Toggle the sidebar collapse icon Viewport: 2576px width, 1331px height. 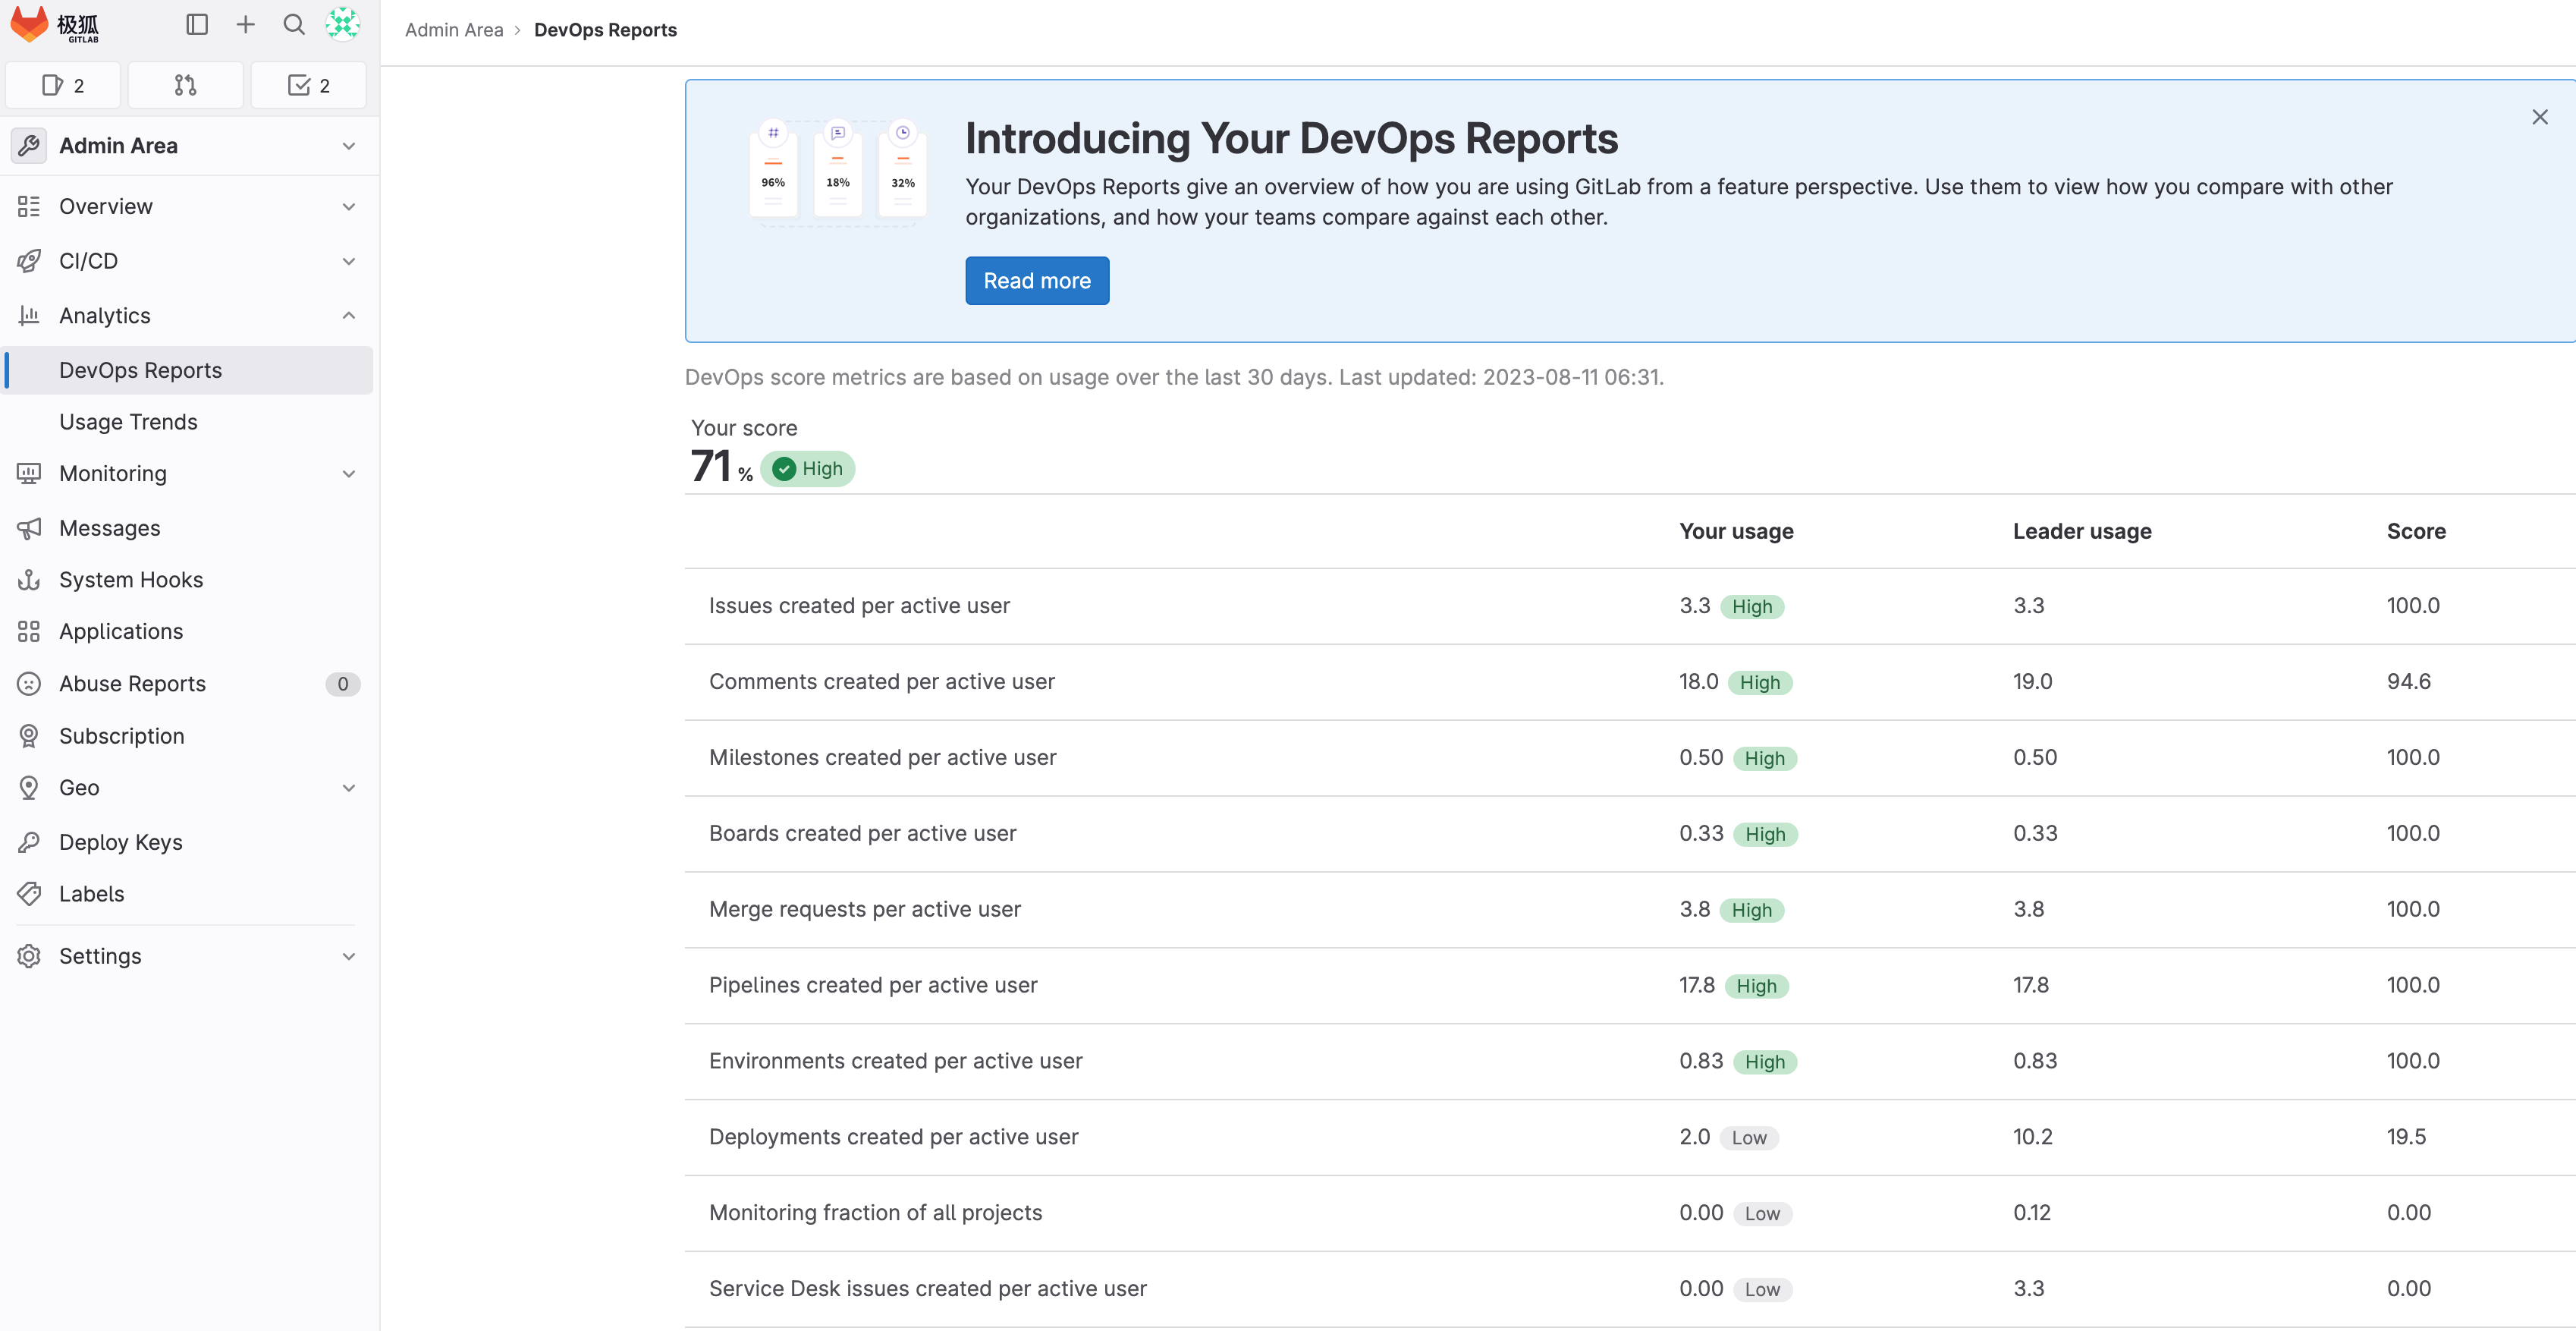click(x=197, y=24)
